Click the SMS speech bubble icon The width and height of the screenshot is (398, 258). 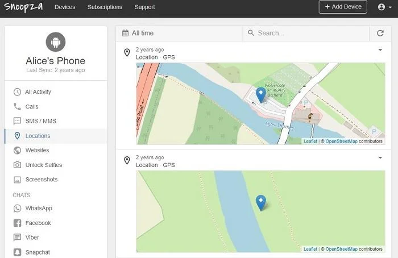[17, 121]
